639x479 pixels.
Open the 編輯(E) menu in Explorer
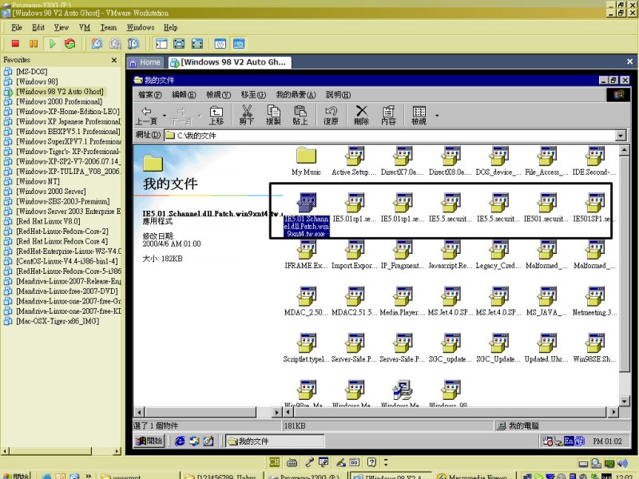coord(184,95)
